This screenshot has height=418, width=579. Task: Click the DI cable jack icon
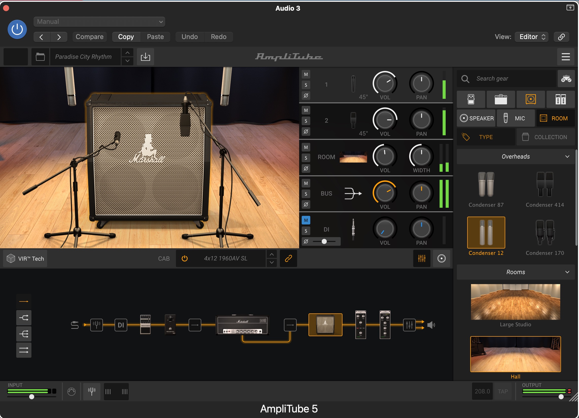pyautogui.click(x=353, y=230)
